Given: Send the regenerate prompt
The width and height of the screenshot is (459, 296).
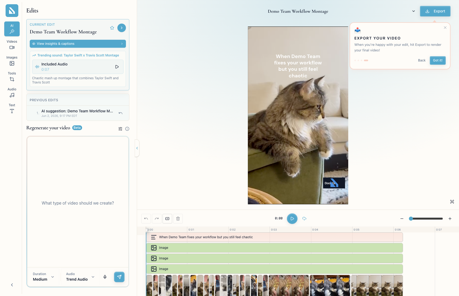Looking at the screenshot, I should coord(119,277).
